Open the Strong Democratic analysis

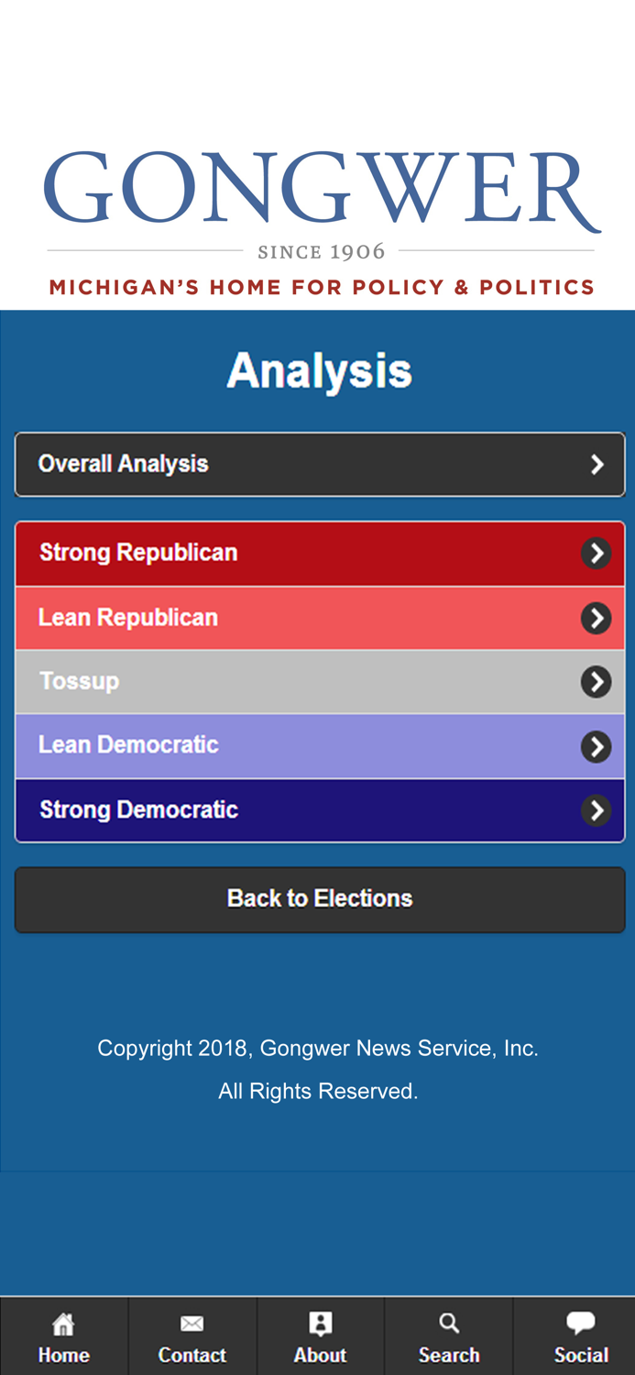pyautogui.click(x=275, y=808)
